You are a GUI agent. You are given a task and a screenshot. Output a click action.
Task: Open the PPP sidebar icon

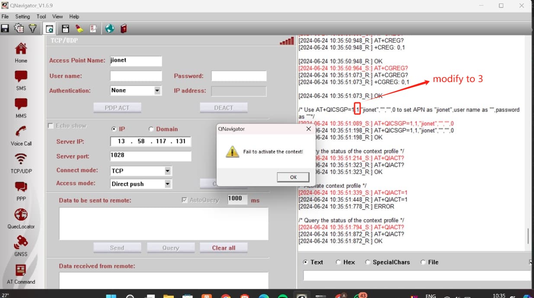[x=21, y=187]
